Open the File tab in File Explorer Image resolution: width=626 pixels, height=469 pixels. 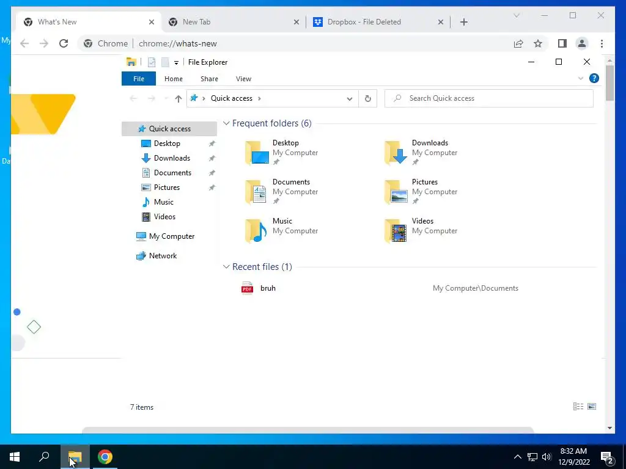(x=139, y=79)
